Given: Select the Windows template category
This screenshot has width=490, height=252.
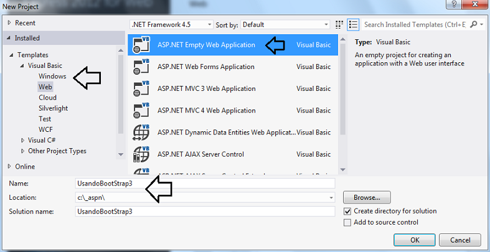Looking at the screenshot, I should click(x=52, y=76).
